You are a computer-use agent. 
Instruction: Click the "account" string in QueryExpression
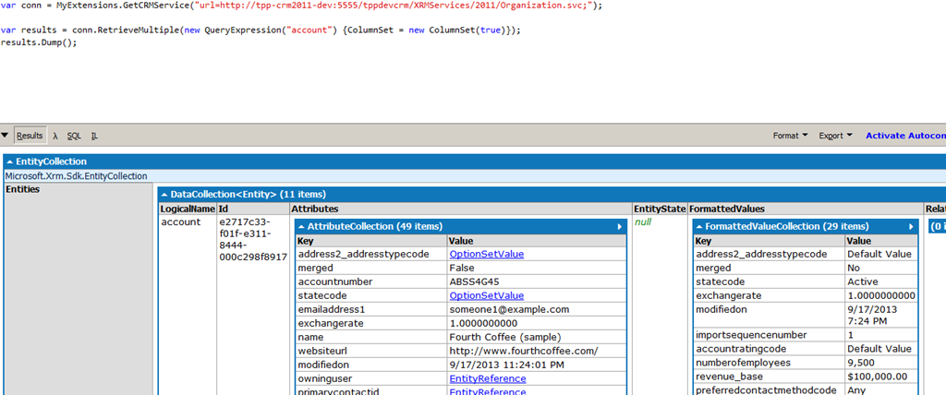[311, 30]
